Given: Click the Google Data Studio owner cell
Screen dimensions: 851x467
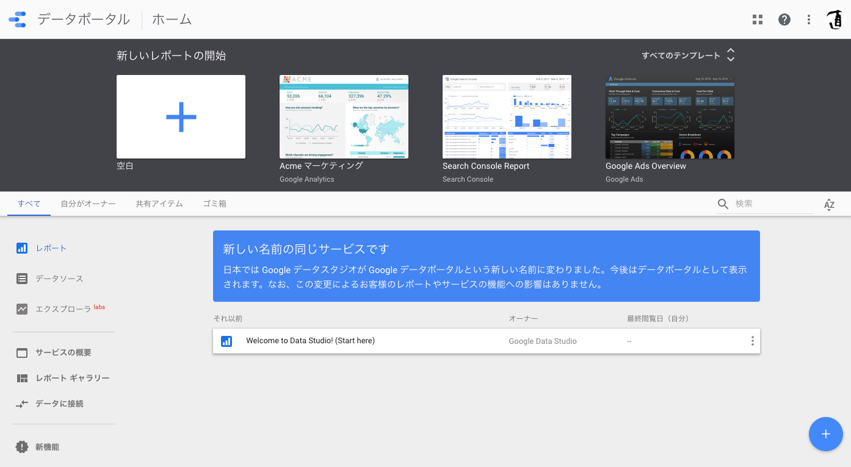Looking at the screenshot, I should [x=543, y=341].
